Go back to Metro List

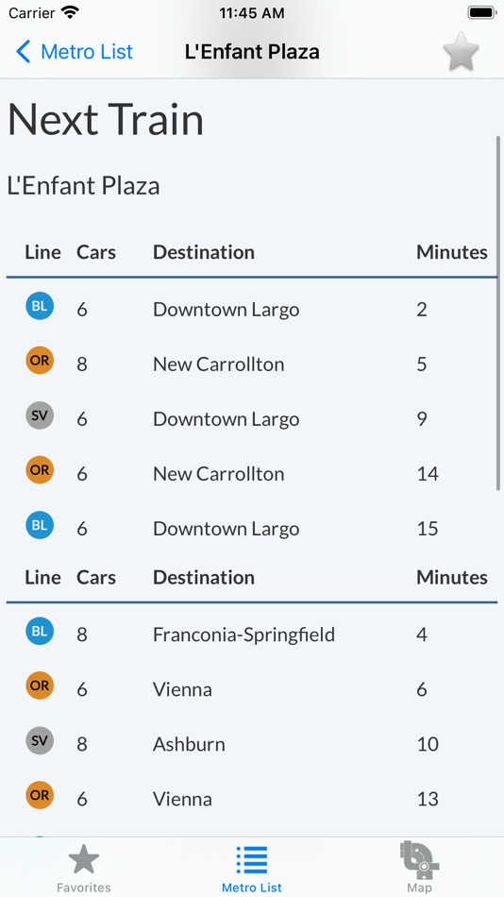point(75,52)
